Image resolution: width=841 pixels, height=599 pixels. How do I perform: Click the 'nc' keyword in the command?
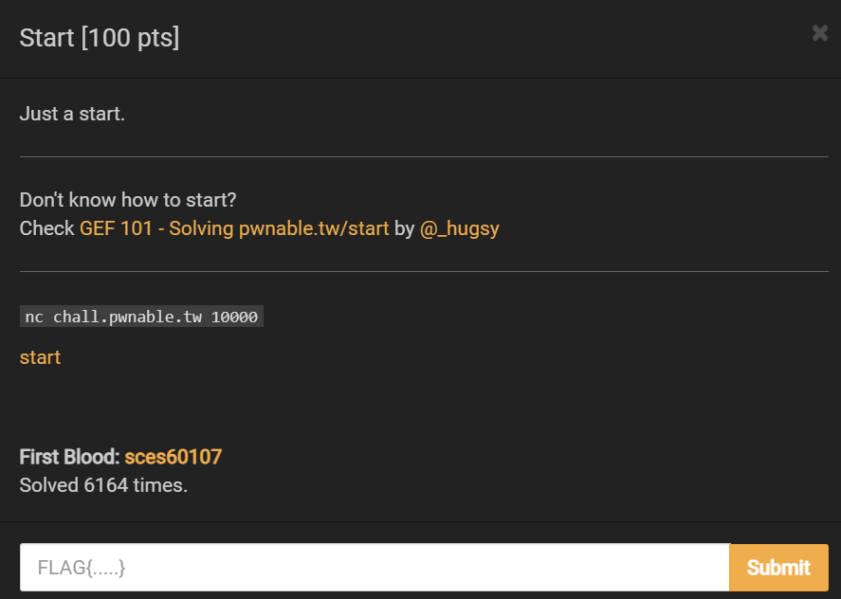tap(34, 317)
